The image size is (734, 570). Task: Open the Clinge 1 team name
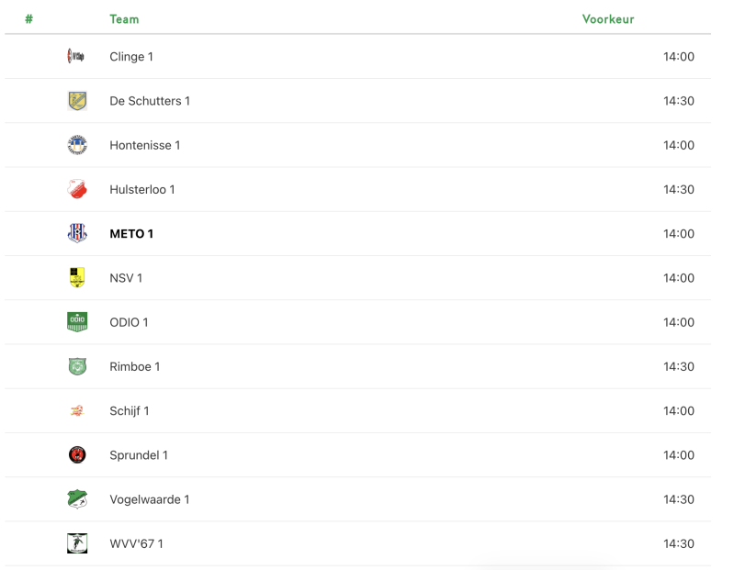pyautogui.click(x=131, y=57)
